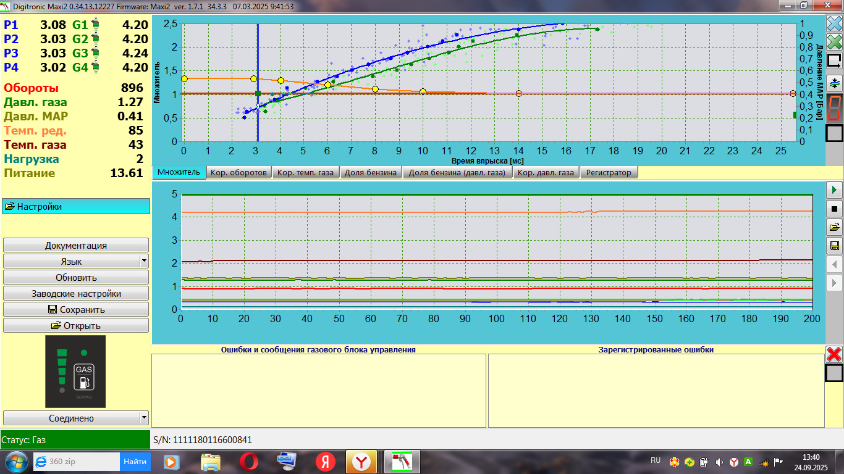
Task: Stop recording with the black square icon
Action: 834,209
